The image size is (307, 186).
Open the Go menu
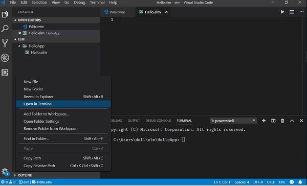67,3
